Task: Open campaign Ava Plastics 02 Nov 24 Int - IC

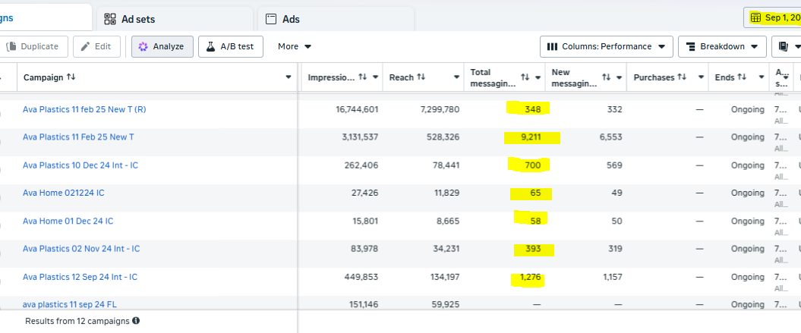Action: [x=81, y=249]
